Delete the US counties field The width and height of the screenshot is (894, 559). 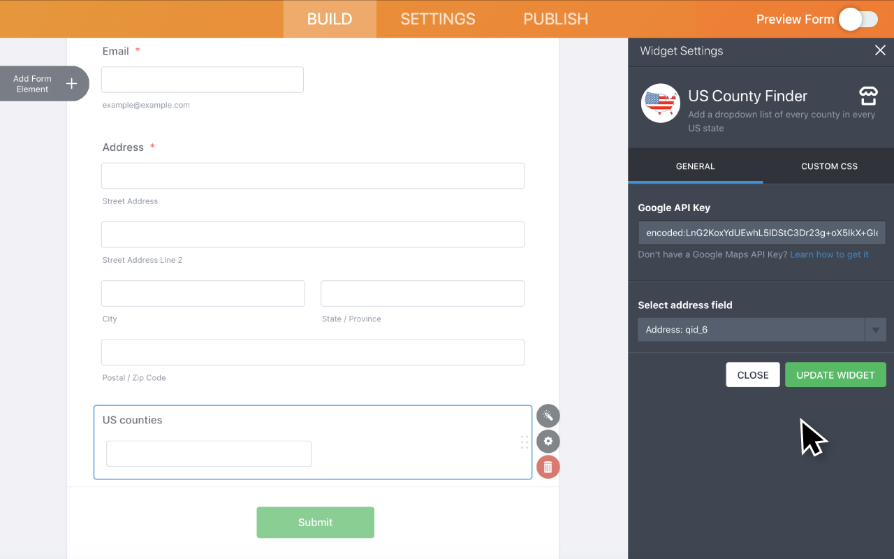pyautogui.click(x=548, y=467)
